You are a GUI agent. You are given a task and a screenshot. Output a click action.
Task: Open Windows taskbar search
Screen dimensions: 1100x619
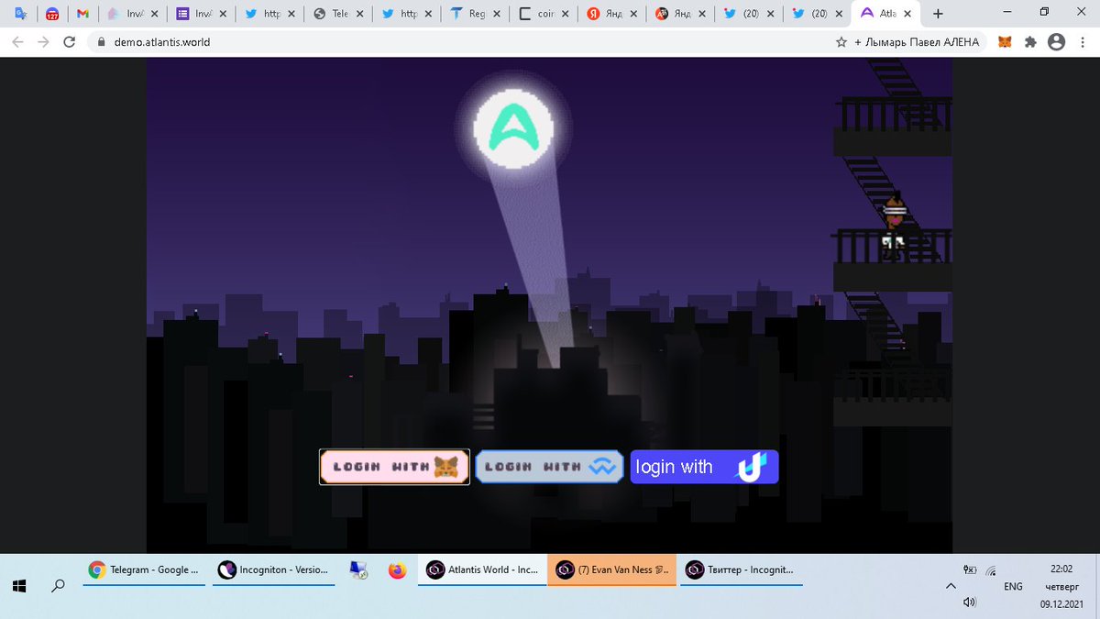59,585
